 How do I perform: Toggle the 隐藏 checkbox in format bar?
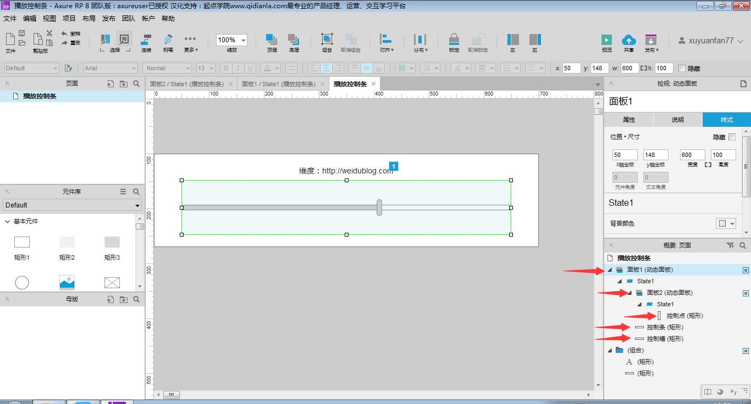682,68
